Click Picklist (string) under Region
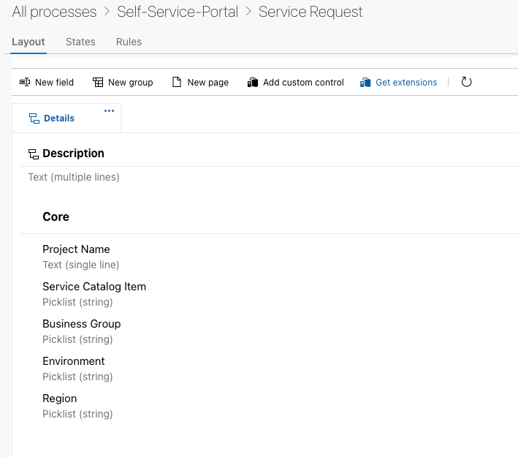This screenshot has height=457, width=518. pos(77,414)
